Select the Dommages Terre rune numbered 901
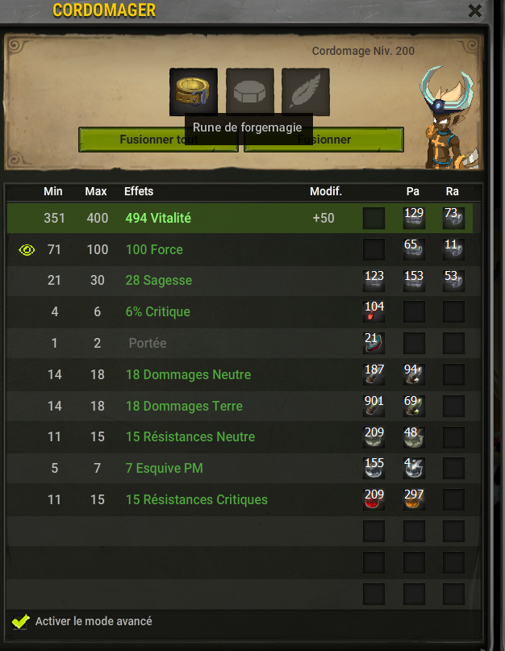505x651 pixels. 374,406
